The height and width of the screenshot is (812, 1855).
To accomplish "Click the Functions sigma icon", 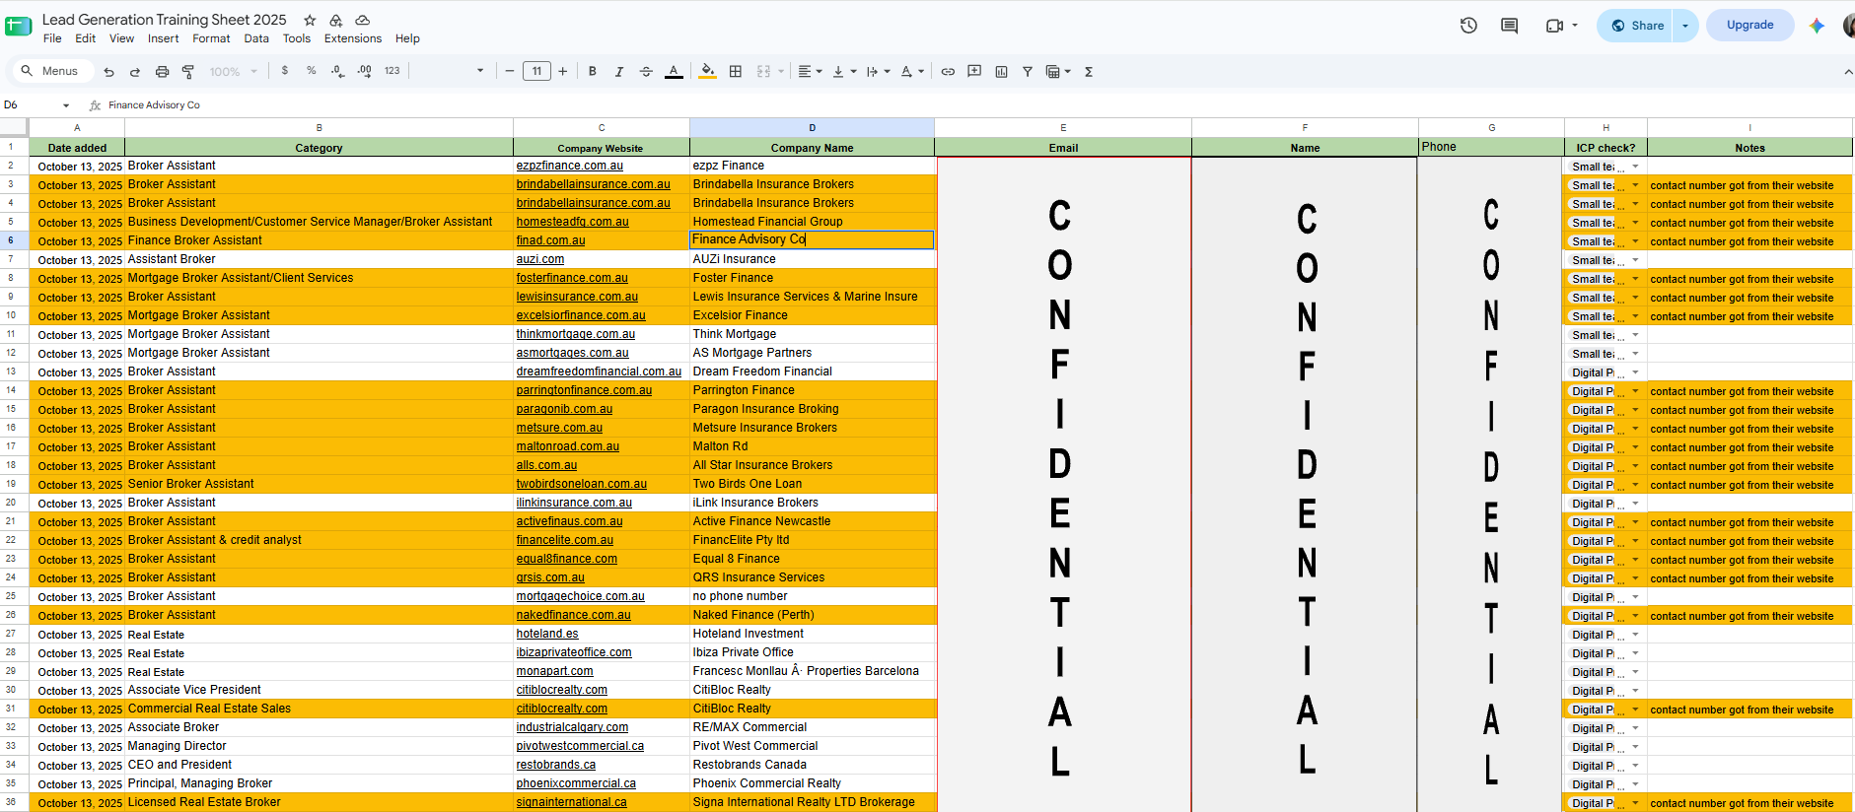I will [1089, 71].
